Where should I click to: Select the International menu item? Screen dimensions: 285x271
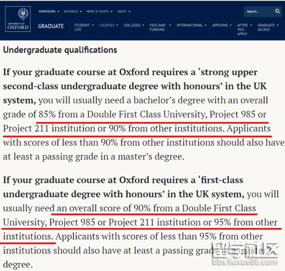(190, 25)
